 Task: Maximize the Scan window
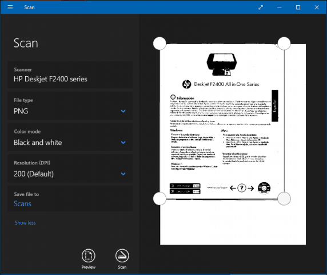[298, 7]
